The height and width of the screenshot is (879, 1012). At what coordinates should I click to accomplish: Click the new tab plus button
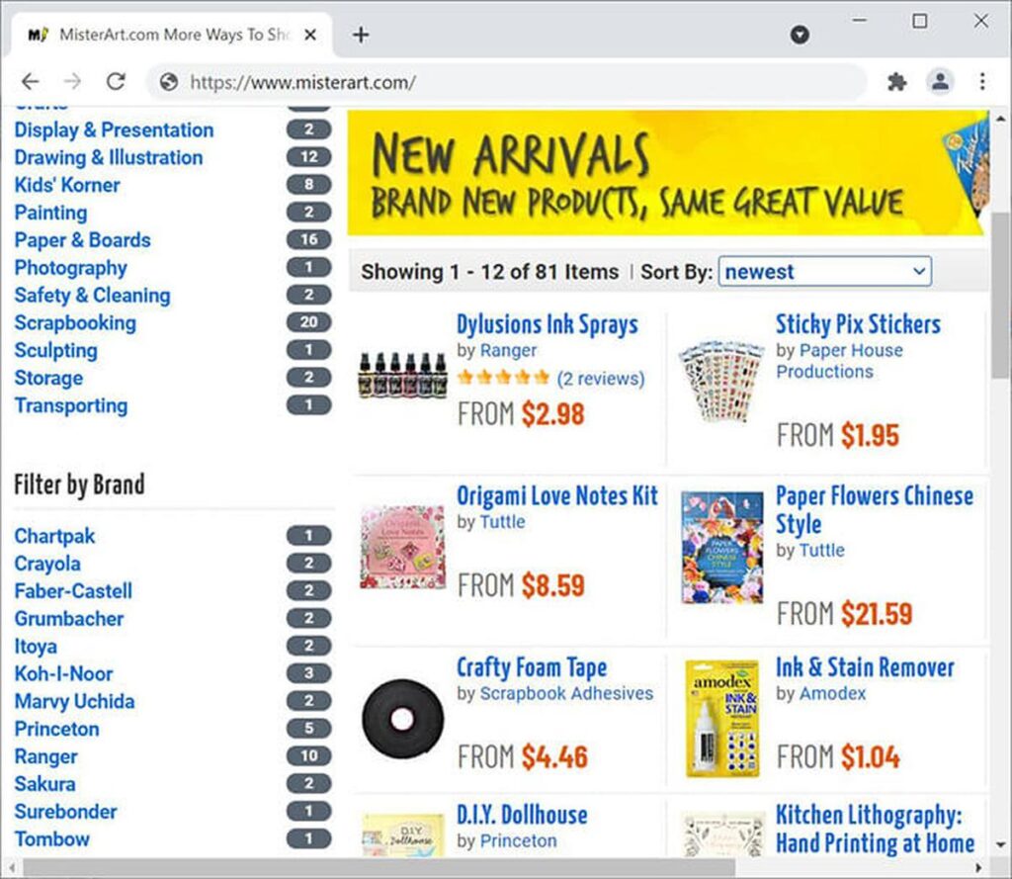pos(361,34)
